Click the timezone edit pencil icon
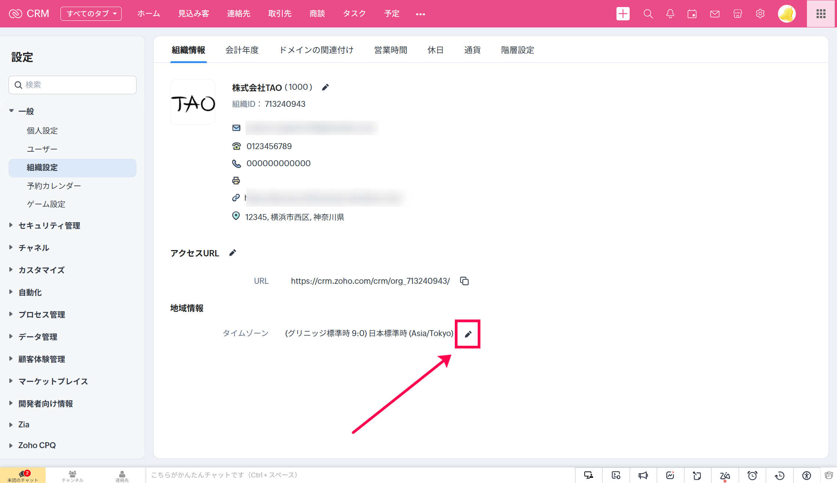The image size is (837, 483). pyautogui.click(x=468, y=334)
